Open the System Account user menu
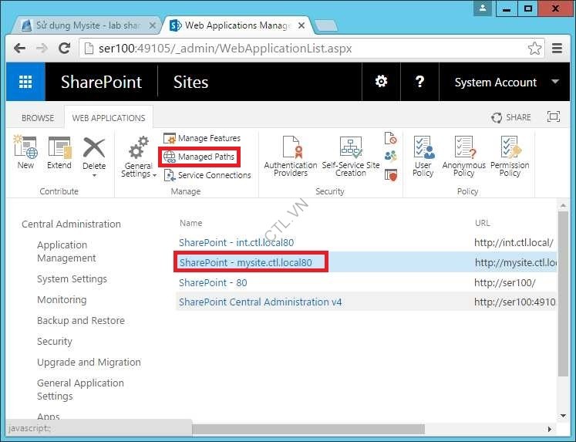The height and width of the screenshot is (442, 576). tap(506, 83)
